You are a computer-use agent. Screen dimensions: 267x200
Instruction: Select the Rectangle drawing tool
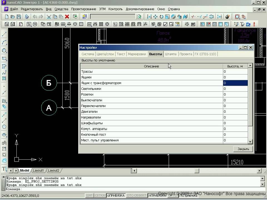(4, 59)
